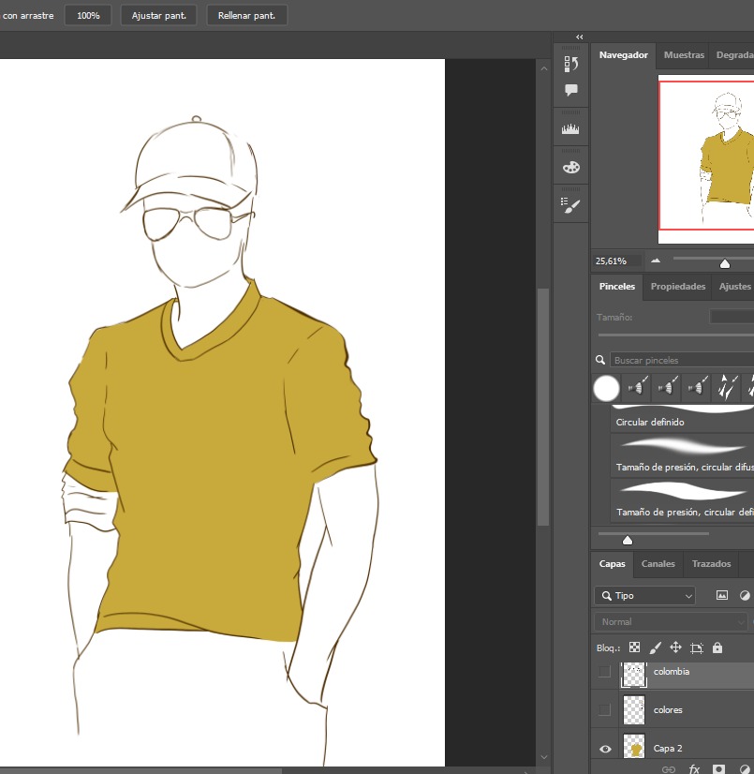The height and width of the screenshot is (774, 754).
Task: Click the Capa 2 layer thumbnail
Action: 634,746
